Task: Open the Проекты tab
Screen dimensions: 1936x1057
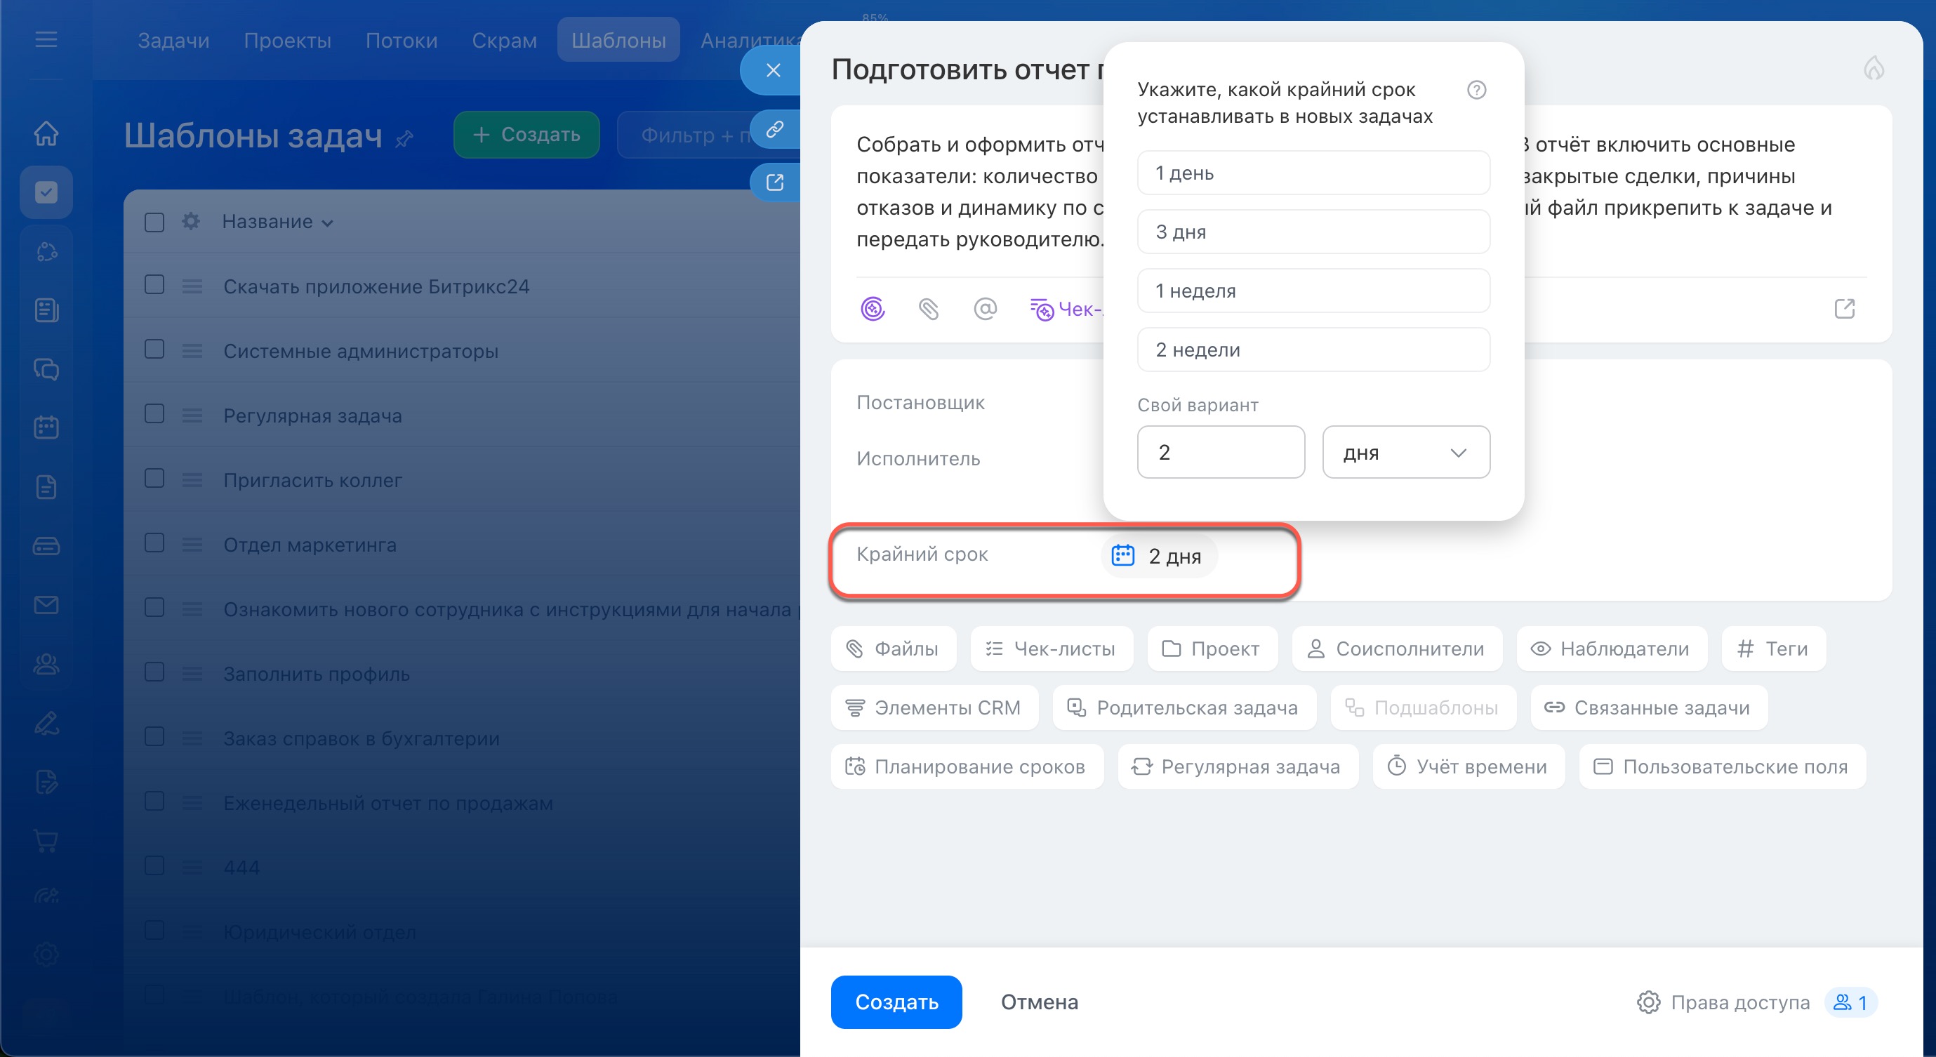Action: (287, 41)
